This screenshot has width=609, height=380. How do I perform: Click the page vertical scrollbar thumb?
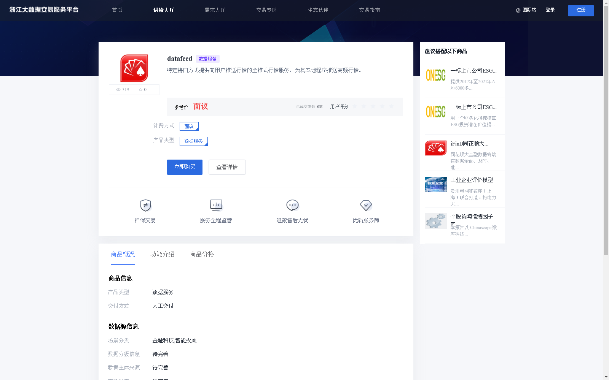tap(606, 130)
